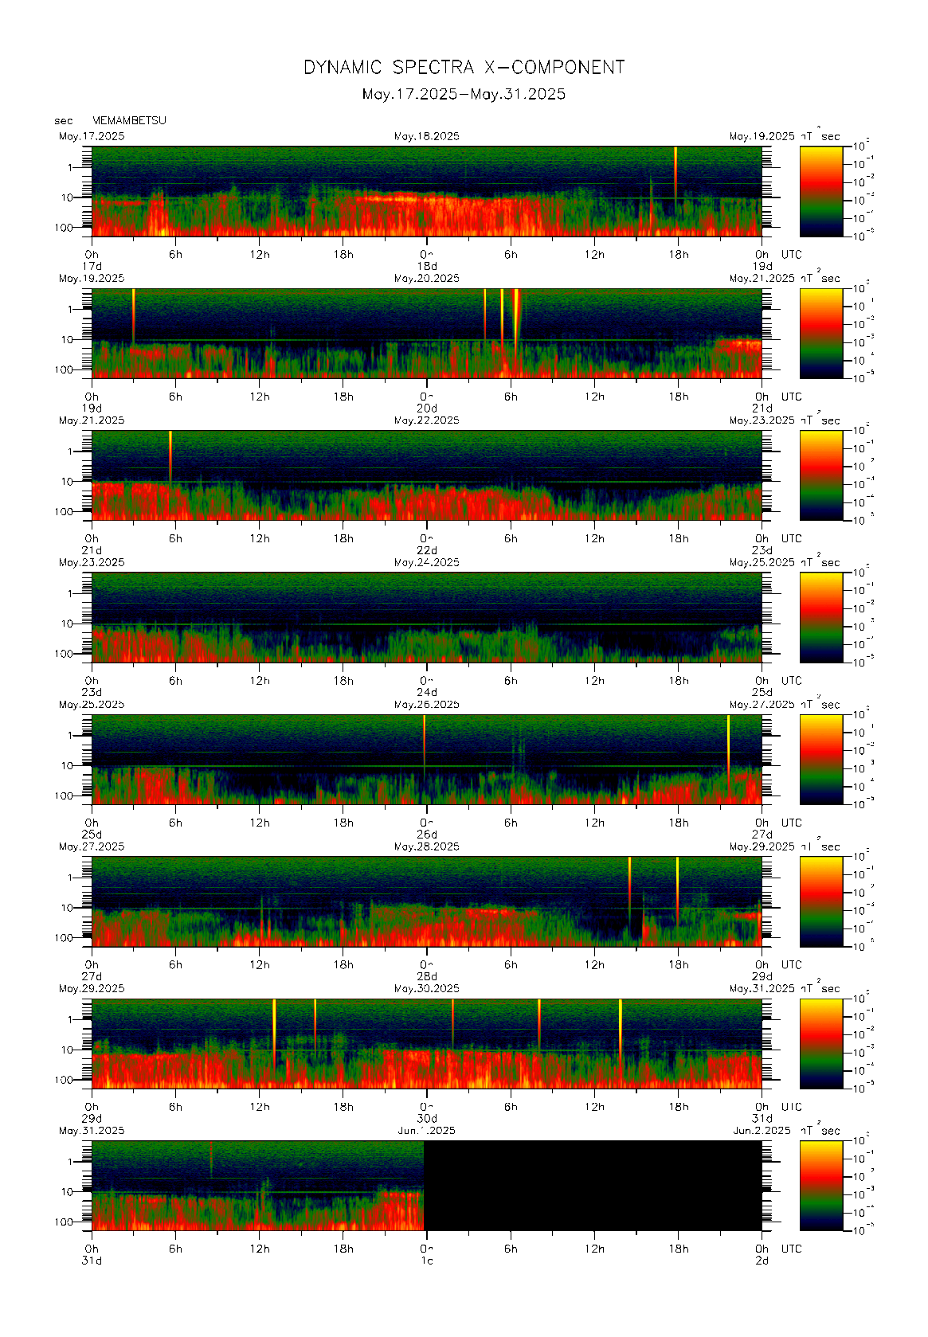The image size is (928, 1337).
Task: Click the 2d day label under the last panel
Action: click(x=762, y=1261)
